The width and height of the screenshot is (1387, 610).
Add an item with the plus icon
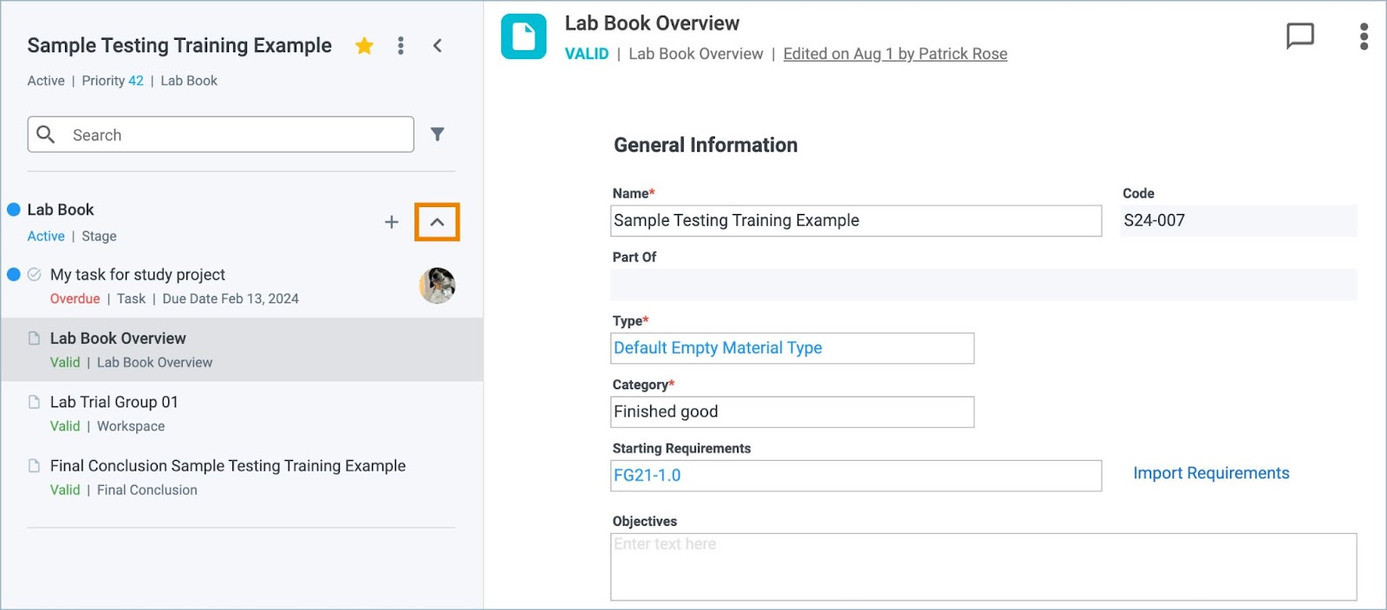coord(392,223)
